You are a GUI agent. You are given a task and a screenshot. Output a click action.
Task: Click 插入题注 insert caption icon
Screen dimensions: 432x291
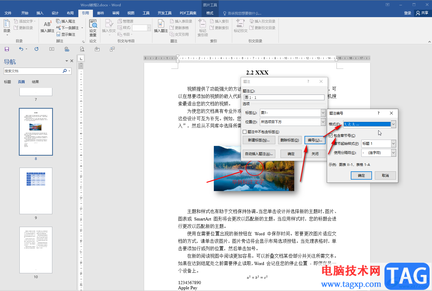[161, 26]
